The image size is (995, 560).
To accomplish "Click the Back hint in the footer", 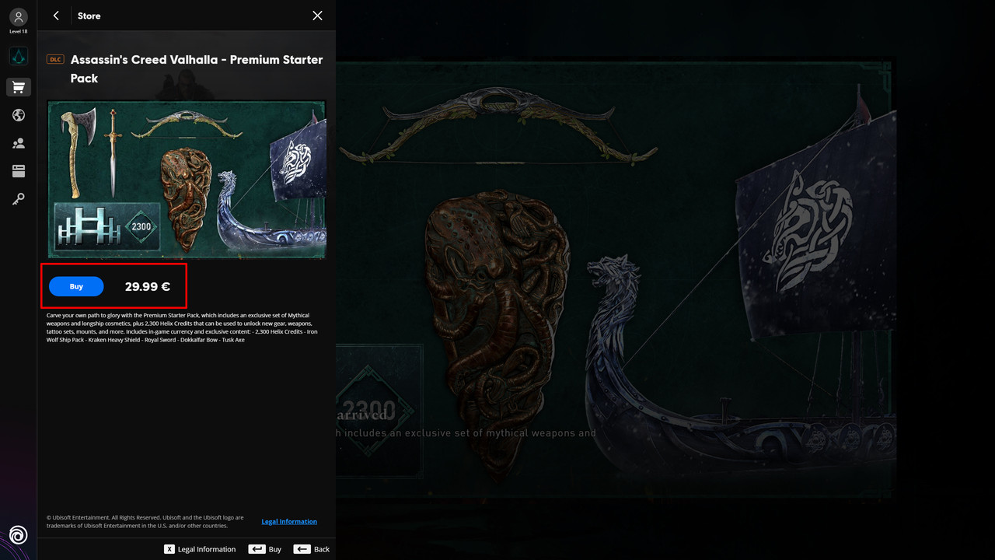I will click(x=312, y=549).
